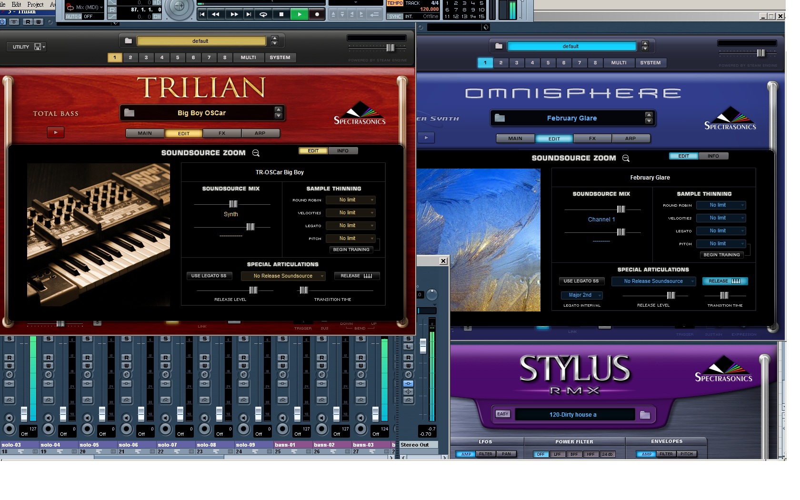Viewport: 800px width, 500px height.
Task: Click Omnisphere Begin Training button
Action: click(x=722, y=255)
